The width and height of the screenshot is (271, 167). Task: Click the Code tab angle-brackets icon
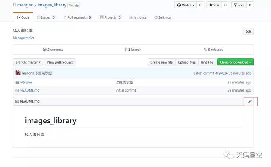[x=19, y=17]
